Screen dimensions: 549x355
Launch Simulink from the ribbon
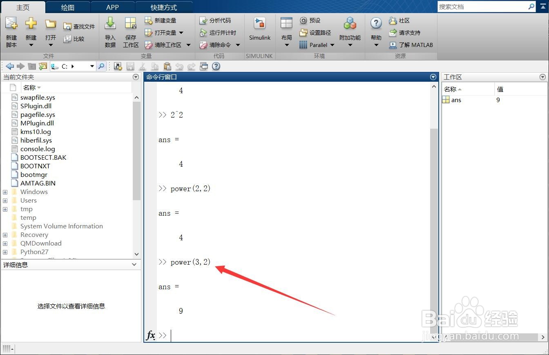[260, 29]
